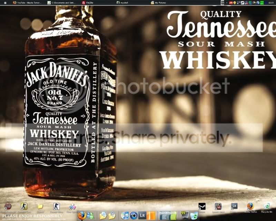Click the Start button in top-left corner

[x=5, y=2]
